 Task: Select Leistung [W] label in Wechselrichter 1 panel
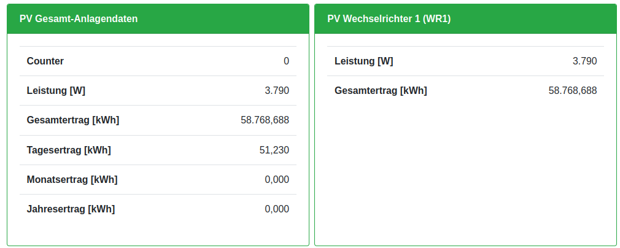pyautogui.click(x=363, y=61)
